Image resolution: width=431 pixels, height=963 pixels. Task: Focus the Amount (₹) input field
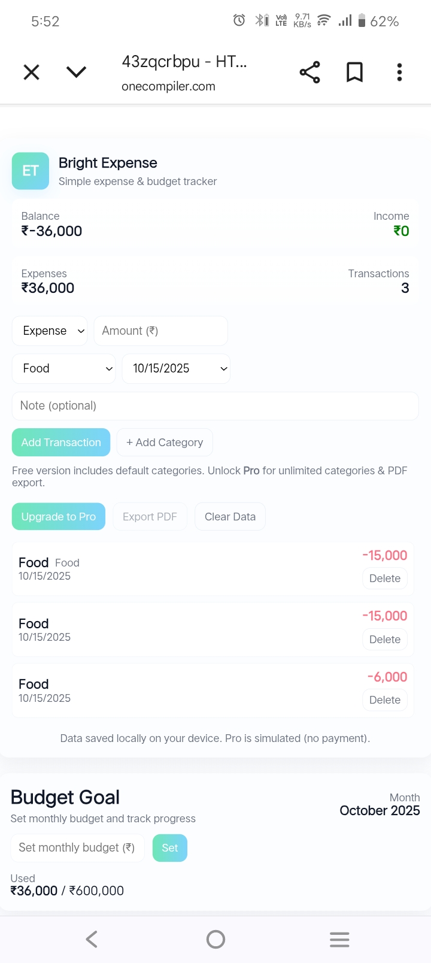[x=160, y=331]
